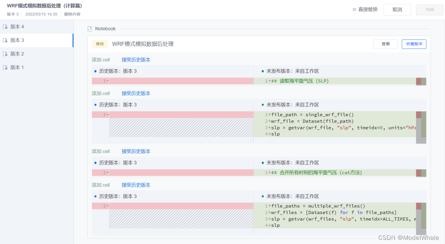The image size is (445, 244).
Task: Click the Notebook document icon
Action: point(90,29)
